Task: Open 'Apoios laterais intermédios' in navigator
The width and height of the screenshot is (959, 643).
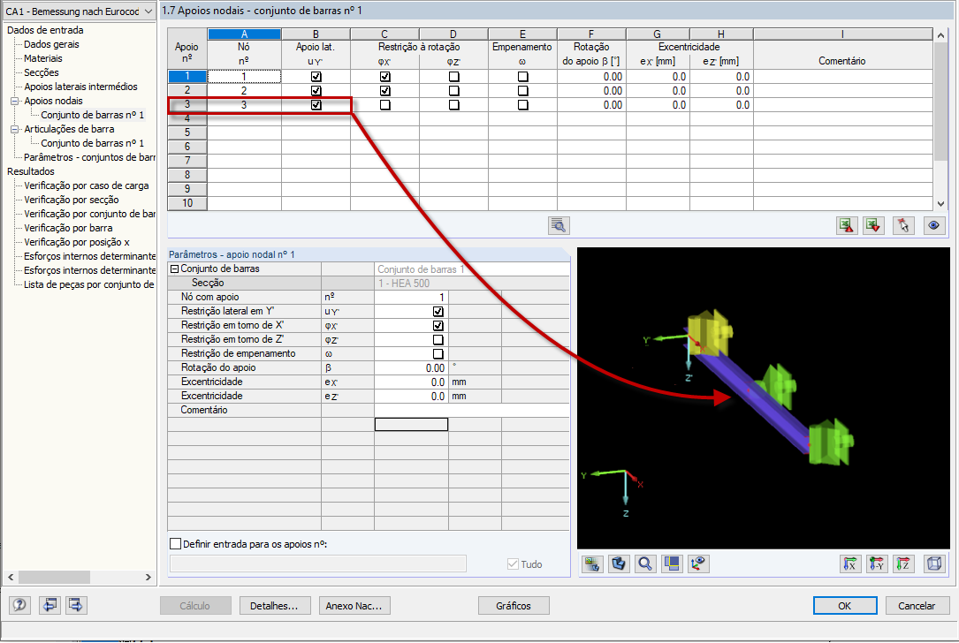Action: pos(80,87)
